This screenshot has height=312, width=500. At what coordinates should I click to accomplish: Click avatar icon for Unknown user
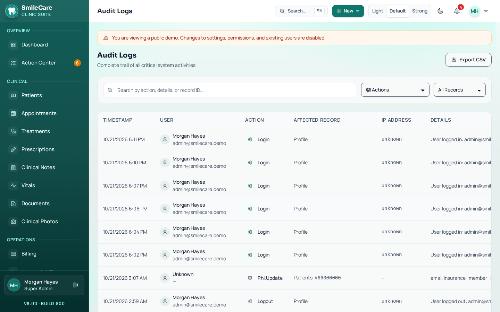165,278
